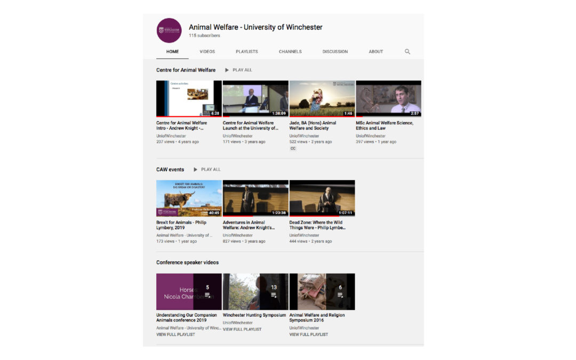
Task: Open the VIDEOS tab
Action: pyautogui.click(x=207, y=52)
